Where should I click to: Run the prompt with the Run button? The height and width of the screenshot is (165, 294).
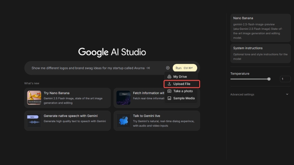tap(185, 68)
